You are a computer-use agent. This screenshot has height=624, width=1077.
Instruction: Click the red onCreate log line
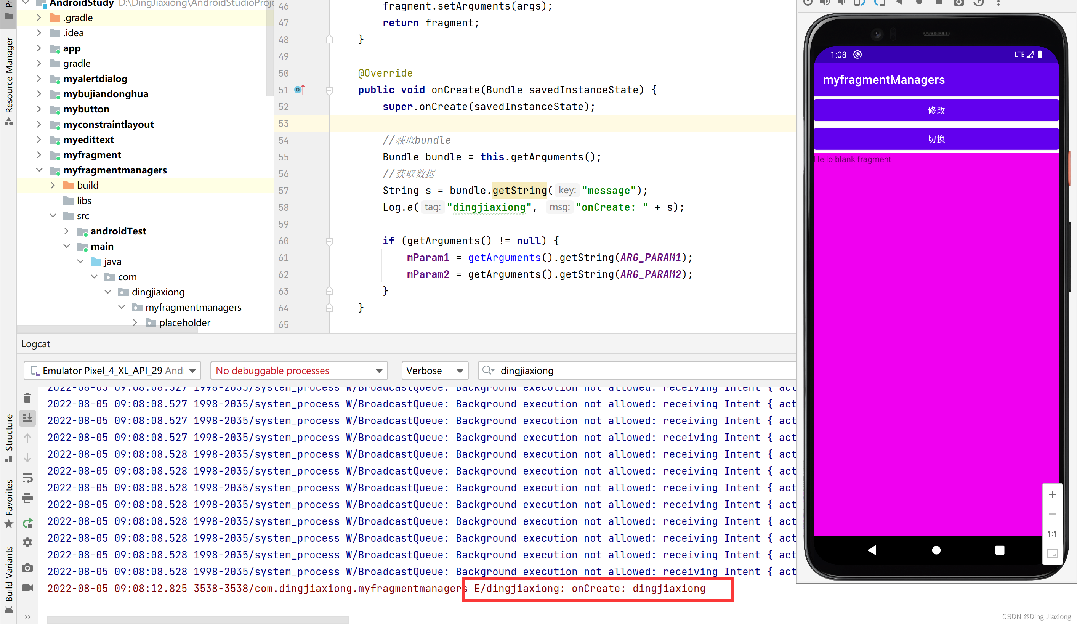pos(376,588)
